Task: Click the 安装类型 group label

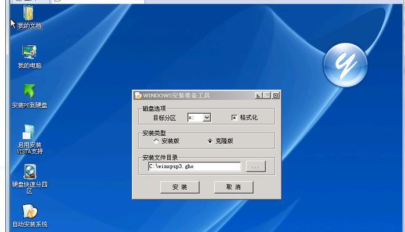Action: point(154,133)
